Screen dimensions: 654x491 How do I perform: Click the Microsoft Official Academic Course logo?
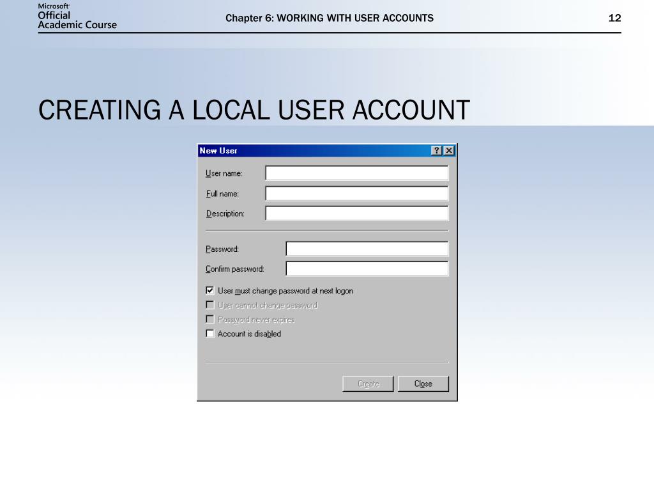click(77, 16)
